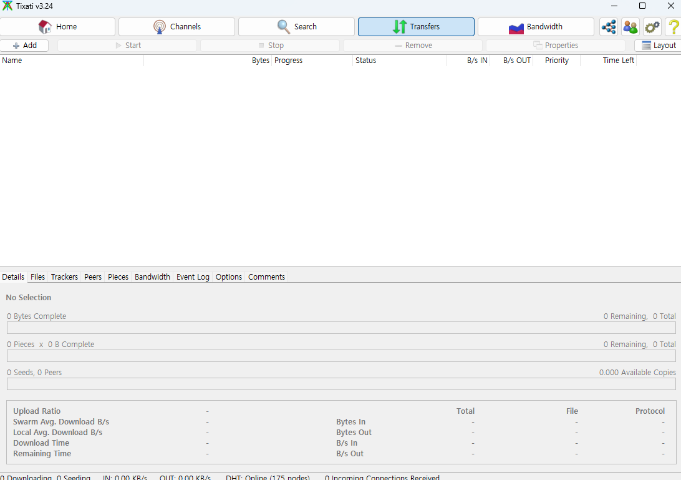Sort by B/s OUT column
The height and width of the screenshot is (480, 681).
tap(511, 61)
